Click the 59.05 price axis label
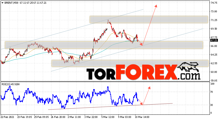This screenshot has height=120, width=220. [214, 81]
